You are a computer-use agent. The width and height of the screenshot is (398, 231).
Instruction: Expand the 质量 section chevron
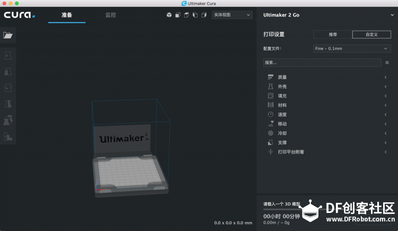(385, 77)
